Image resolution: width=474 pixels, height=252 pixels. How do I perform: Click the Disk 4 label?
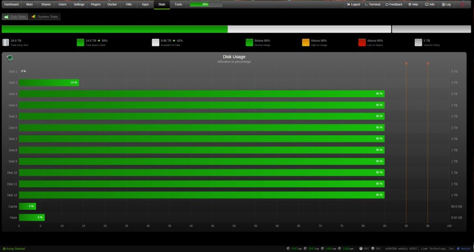pos(13,105)
